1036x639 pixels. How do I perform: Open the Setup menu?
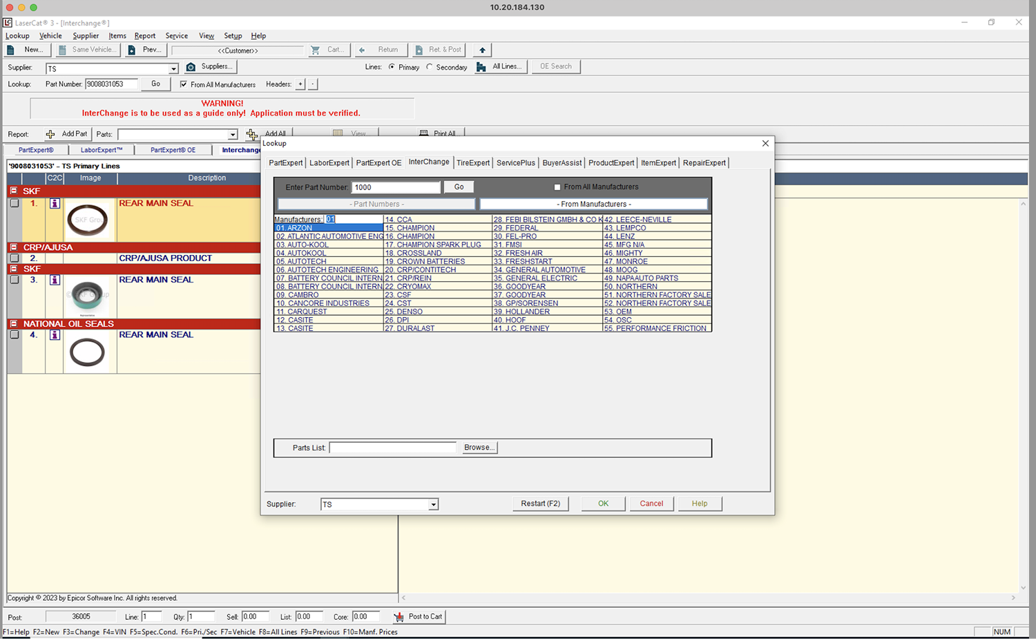coord(233,36)
